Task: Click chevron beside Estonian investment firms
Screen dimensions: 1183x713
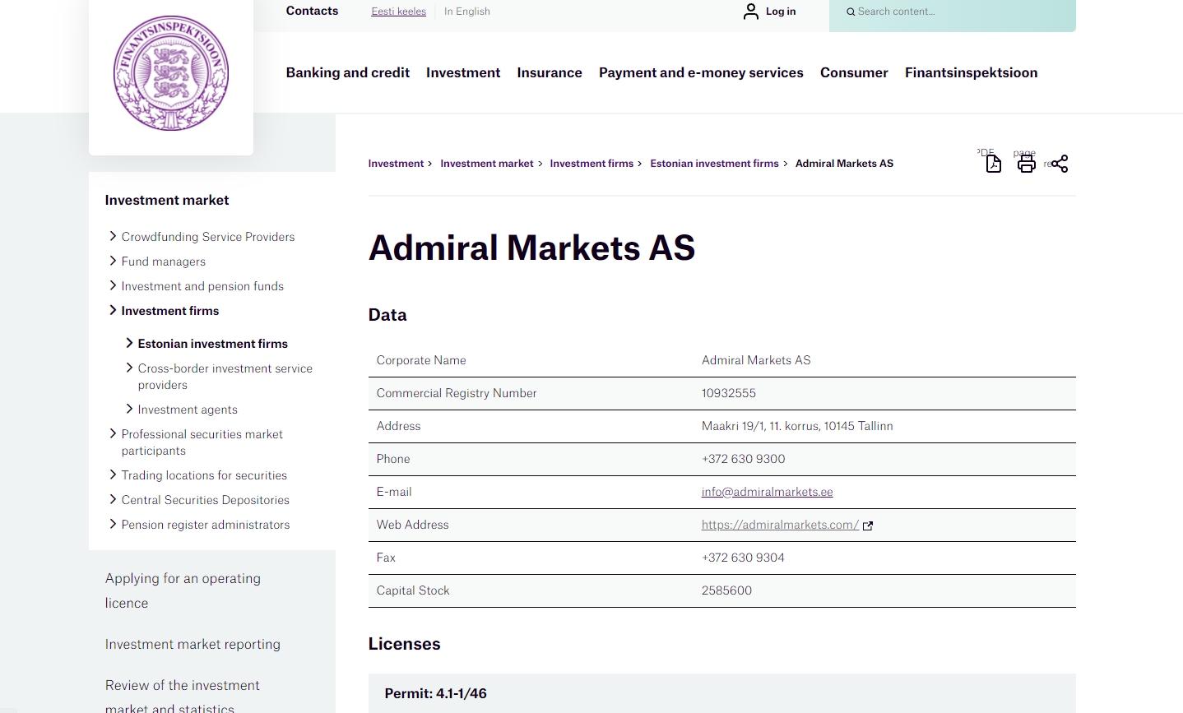Action: click(x=129, y=343)
